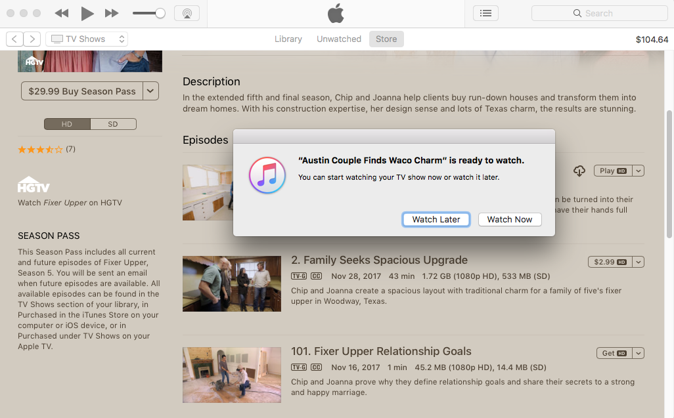Screen dimensions: 674x418
Task: Open the Unwatched tab
Action: point(339,39)
